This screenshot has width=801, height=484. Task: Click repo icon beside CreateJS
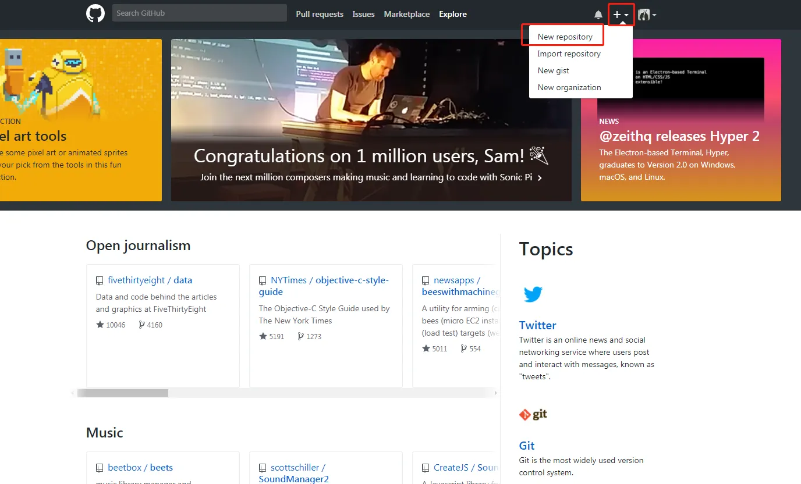tap(426, 468)
